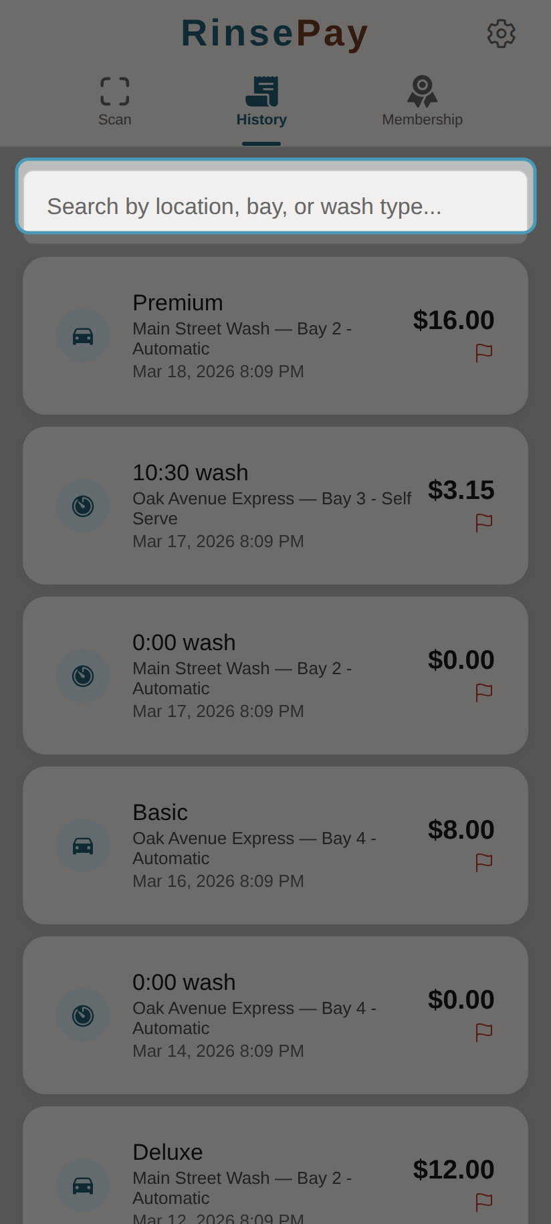The image size is (551, 1224).
Task: Select the $16.00 price amount
Action: pyautogui.click(x=453, y=320)
